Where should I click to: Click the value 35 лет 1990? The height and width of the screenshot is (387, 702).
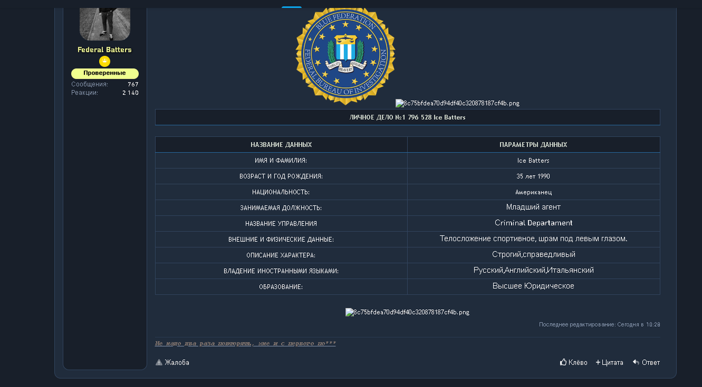click(x=534, y=176)
